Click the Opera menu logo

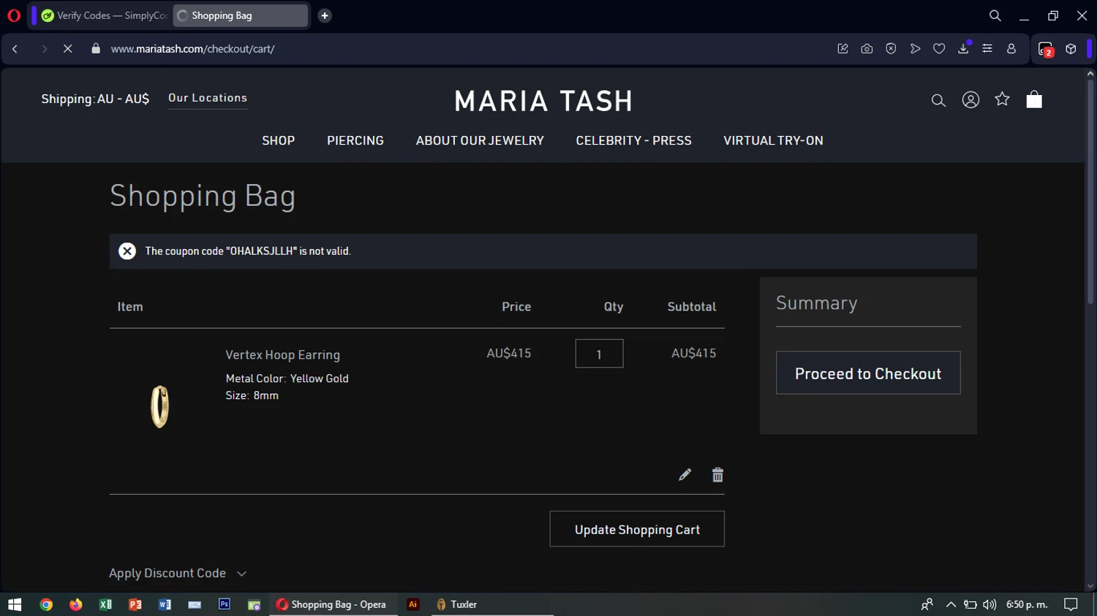pos(14,15)
